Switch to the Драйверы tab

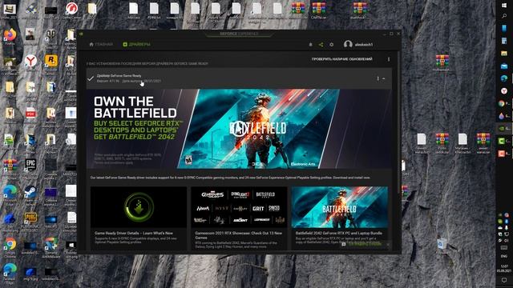click(137, 45)
